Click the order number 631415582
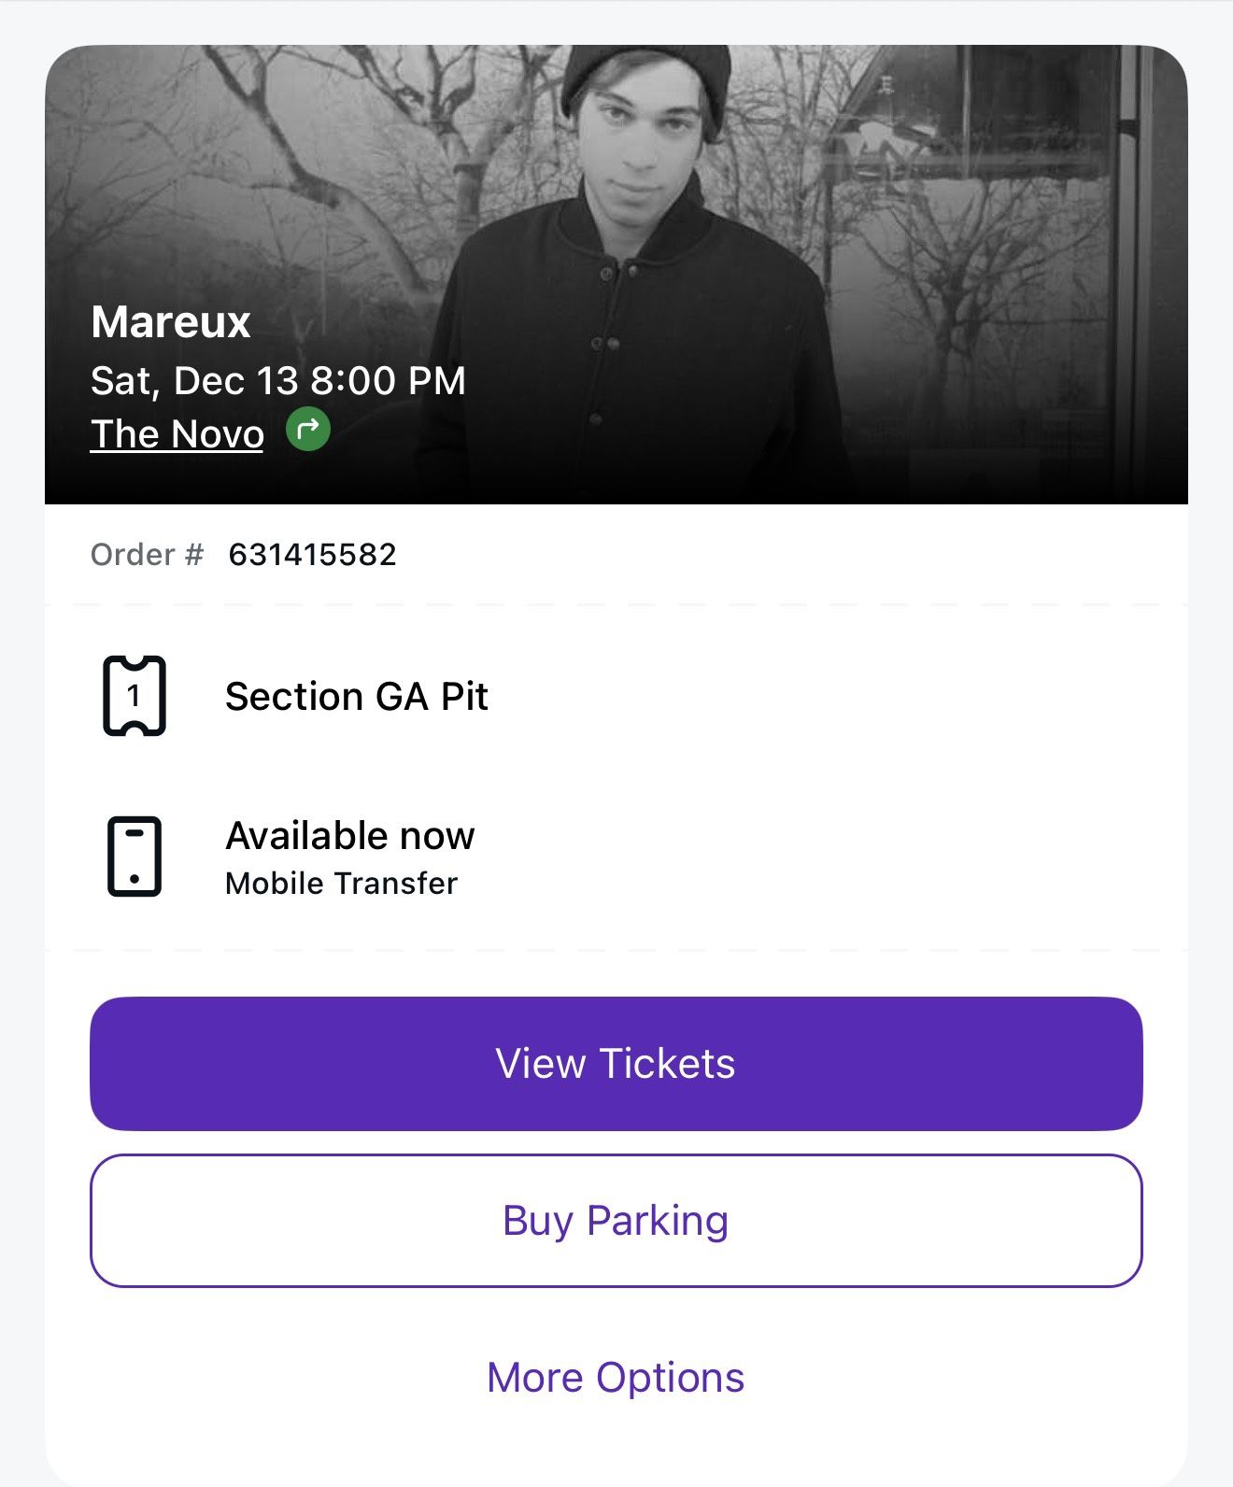This screenshot has height=1487, width=1233. click(x=313, y=555)
